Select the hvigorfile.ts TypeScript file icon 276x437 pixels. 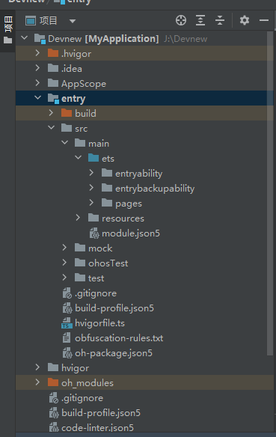point(67,323)
